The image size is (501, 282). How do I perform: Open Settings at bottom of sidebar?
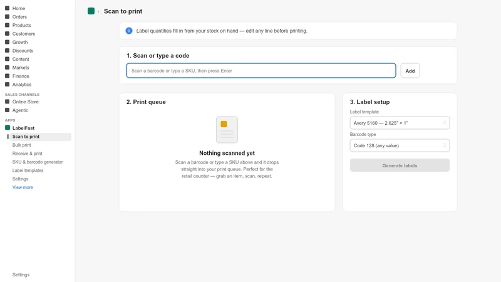(x=21, y=274)
